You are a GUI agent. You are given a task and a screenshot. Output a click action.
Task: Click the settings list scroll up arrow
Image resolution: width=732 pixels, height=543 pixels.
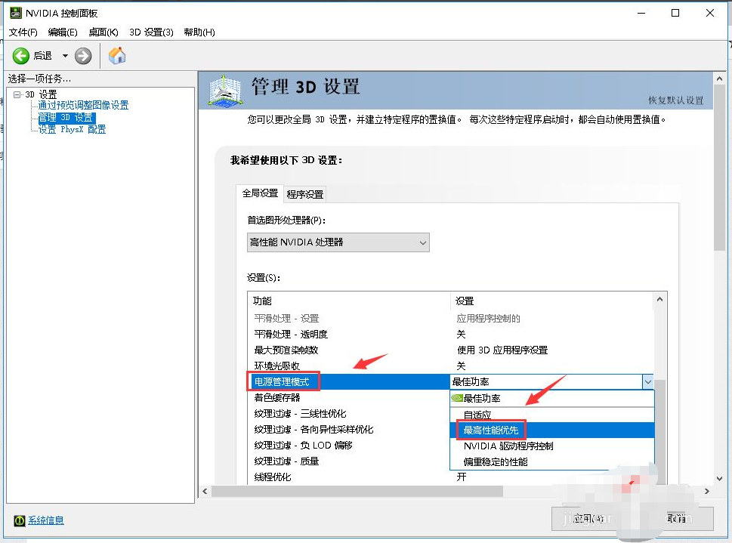pos(661,300)
